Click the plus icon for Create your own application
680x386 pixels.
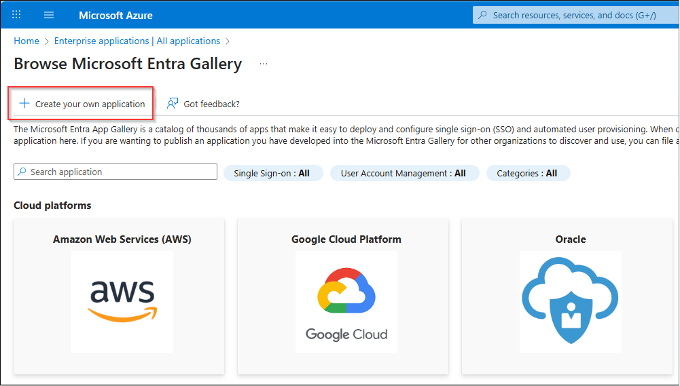click(x=24, y=104)
